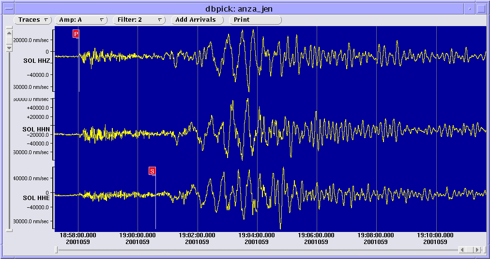
Task: Click the 40000.0 nm/sec label on HHE axis
Action: (31, 178)
